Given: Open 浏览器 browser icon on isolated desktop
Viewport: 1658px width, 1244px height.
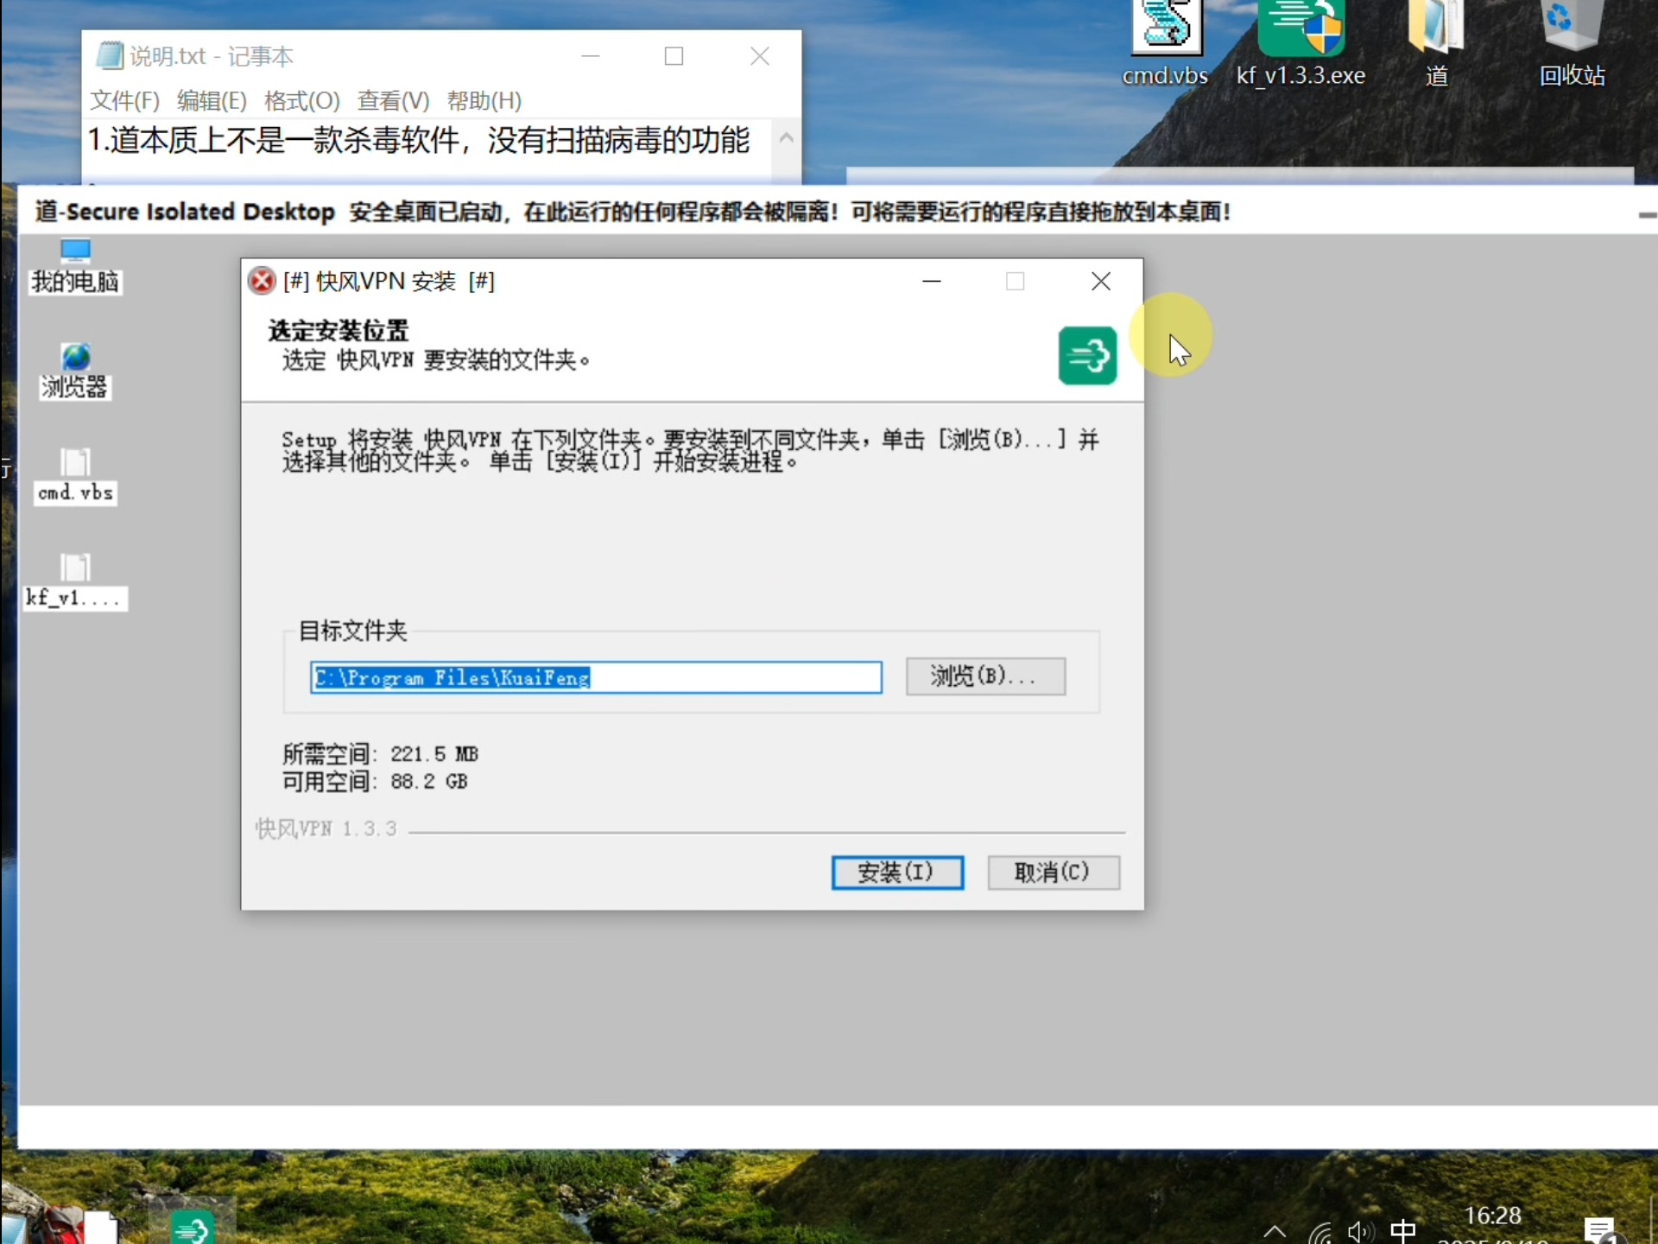Looking at the screenshot, I should (75, 371).
